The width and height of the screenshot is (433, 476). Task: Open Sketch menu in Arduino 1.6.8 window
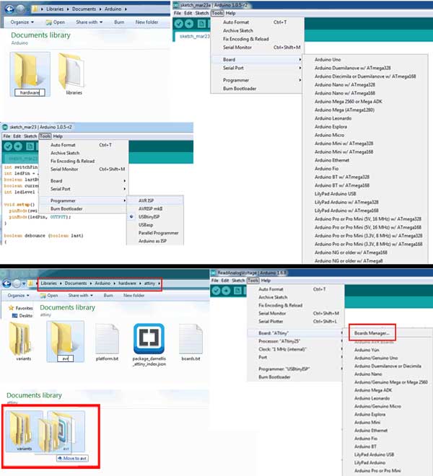[x=238, y=281]
